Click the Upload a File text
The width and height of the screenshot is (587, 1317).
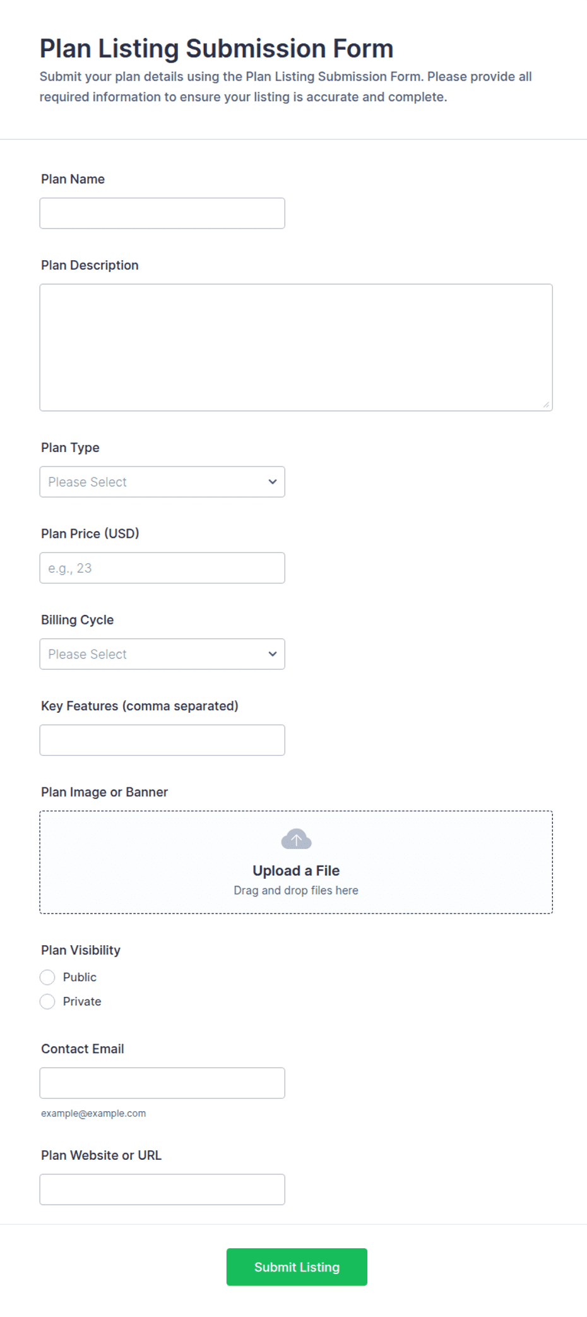(296, 871)
